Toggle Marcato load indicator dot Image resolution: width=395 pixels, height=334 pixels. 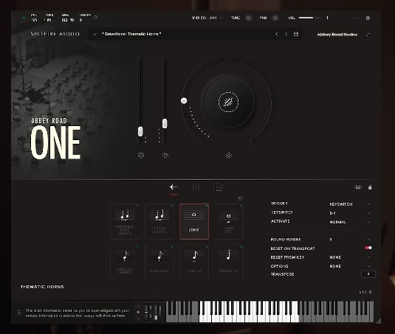[241, 247]
